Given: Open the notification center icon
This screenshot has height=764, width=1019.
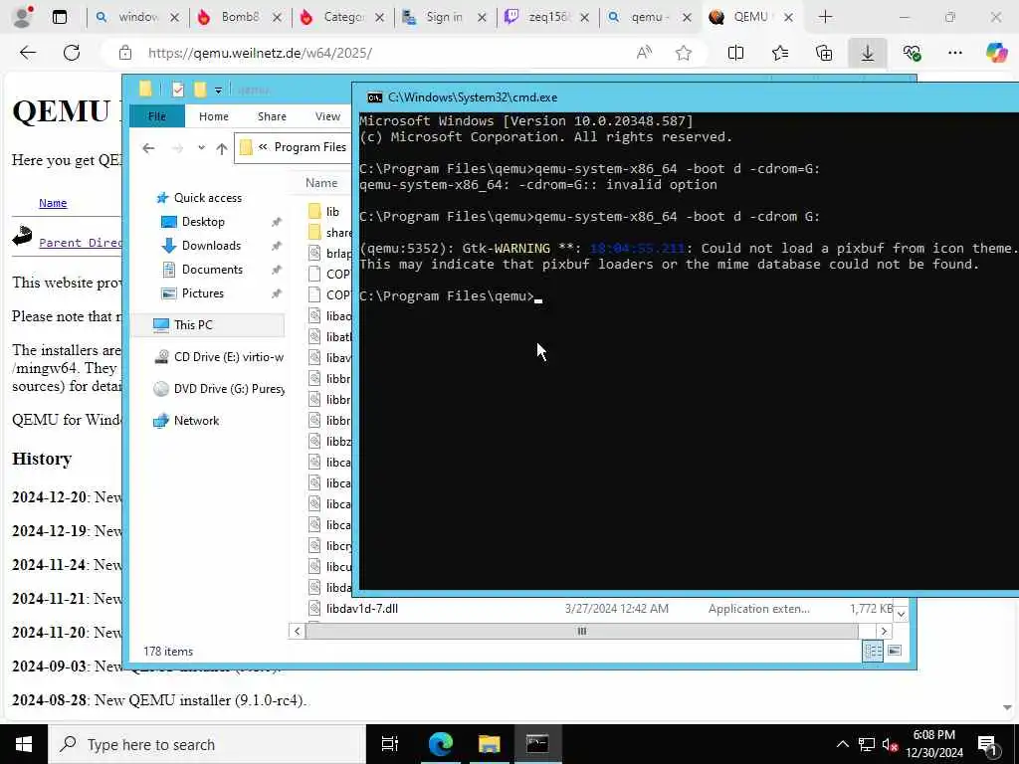Looking at the screenshot, I should point(987,745).
